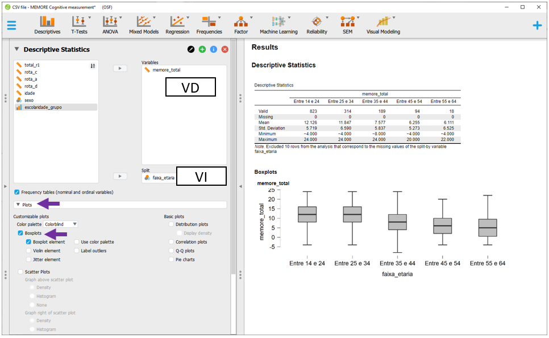
Task: Open the Regression analysis menu
Action: tap(177, 24)
